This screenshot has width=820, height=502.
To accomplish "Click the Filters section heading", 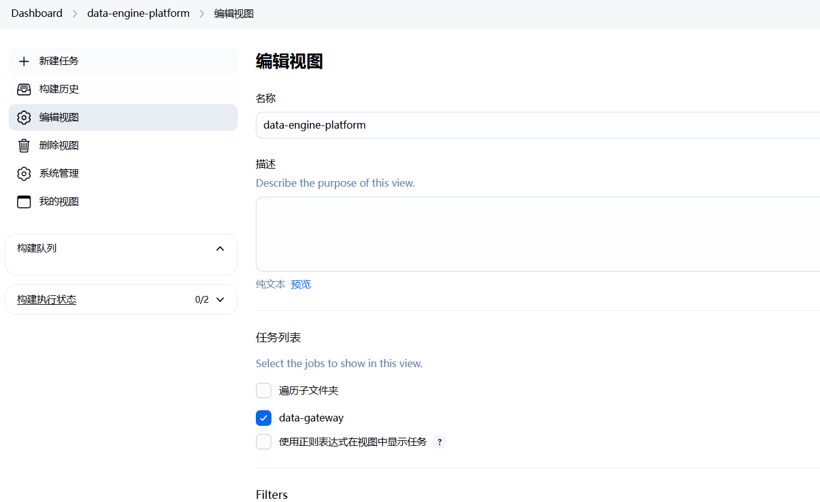I will pyautogui.click(x=272, y=495).
